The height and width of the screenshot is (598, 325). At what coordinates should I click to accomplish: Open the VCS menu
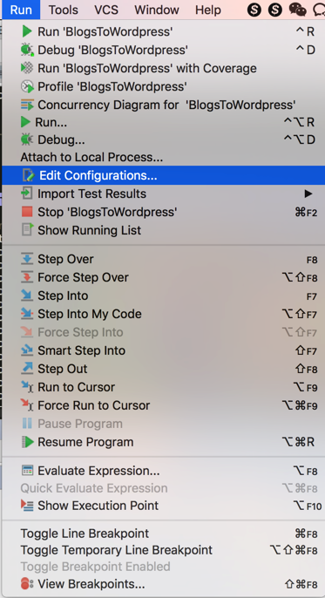(106, 10)
